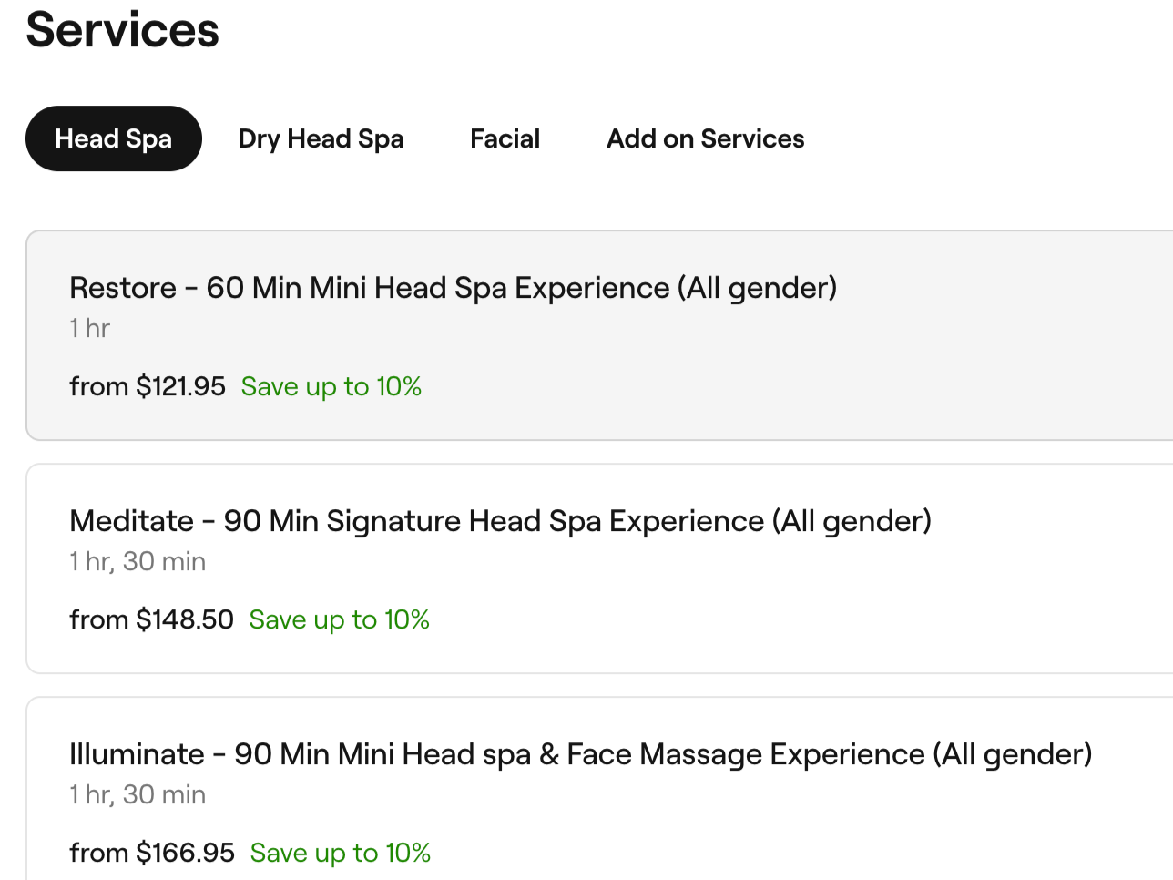Click Illuminate's 1 hr, 30 min duration
Viewport: 1173px width, 880px height.
point(138,794)
